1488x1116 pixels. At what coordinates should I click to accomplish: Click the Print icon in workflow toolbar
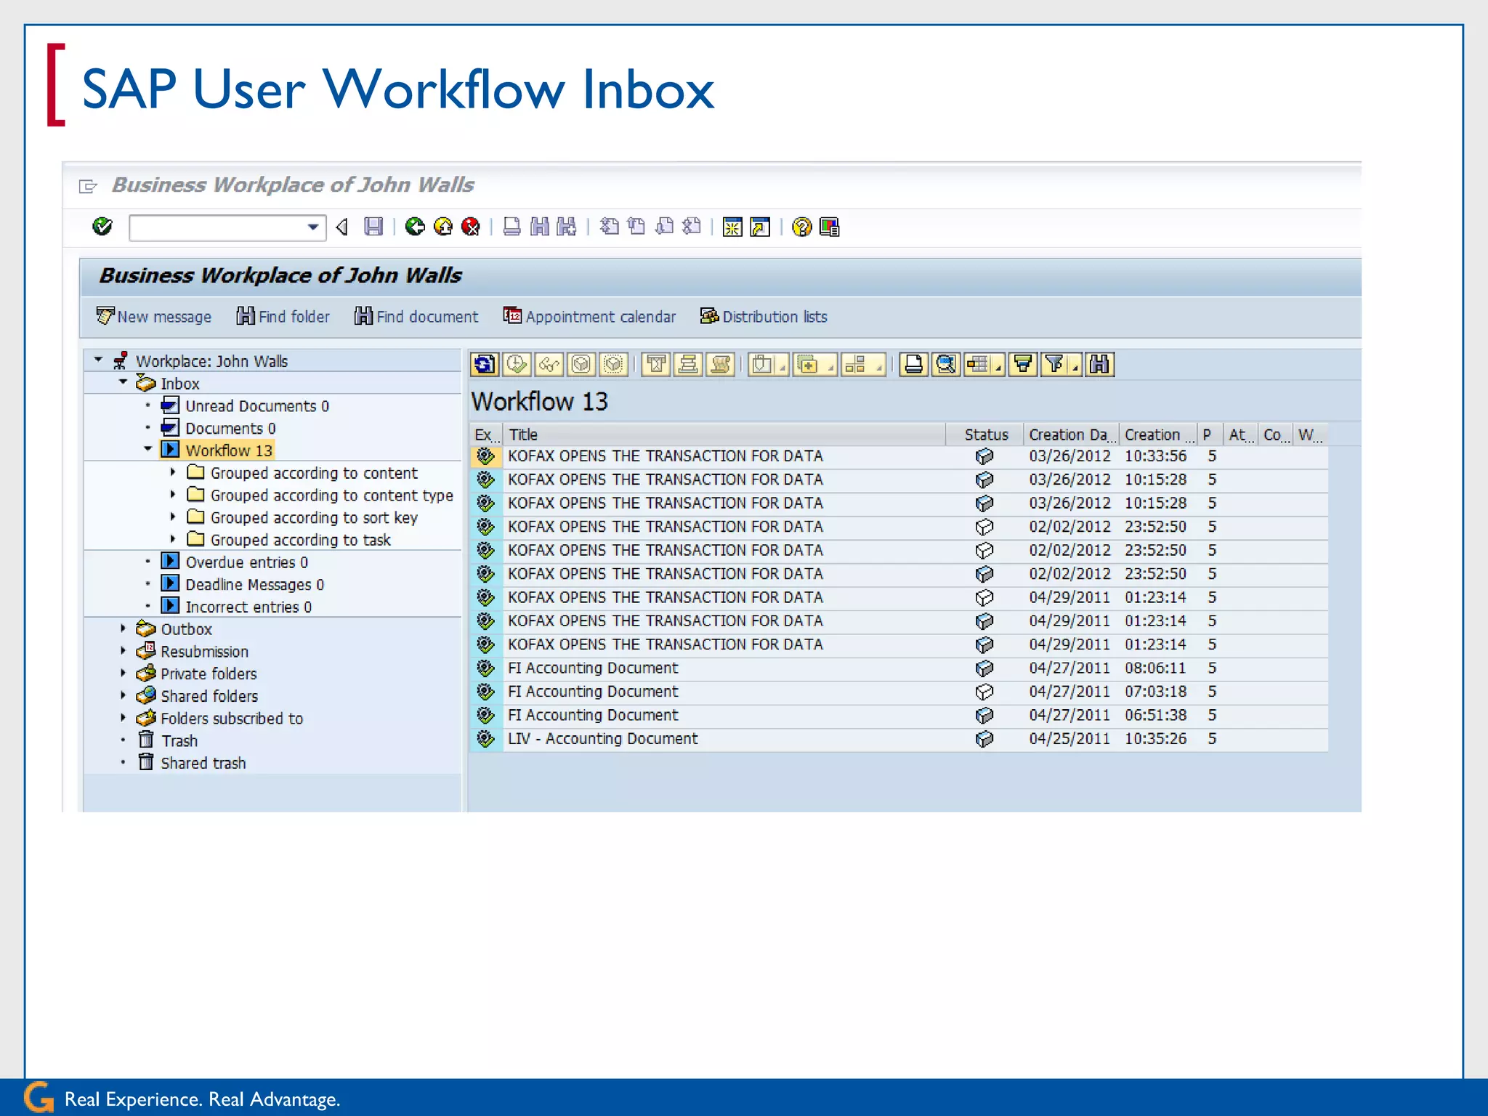point(914,364)
